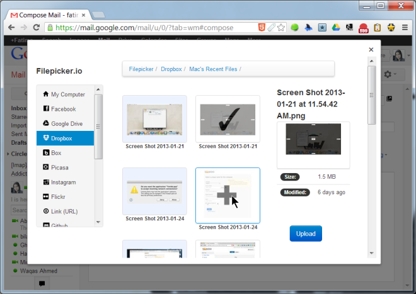Open Google Drive source in sidebar

point(66,123)
